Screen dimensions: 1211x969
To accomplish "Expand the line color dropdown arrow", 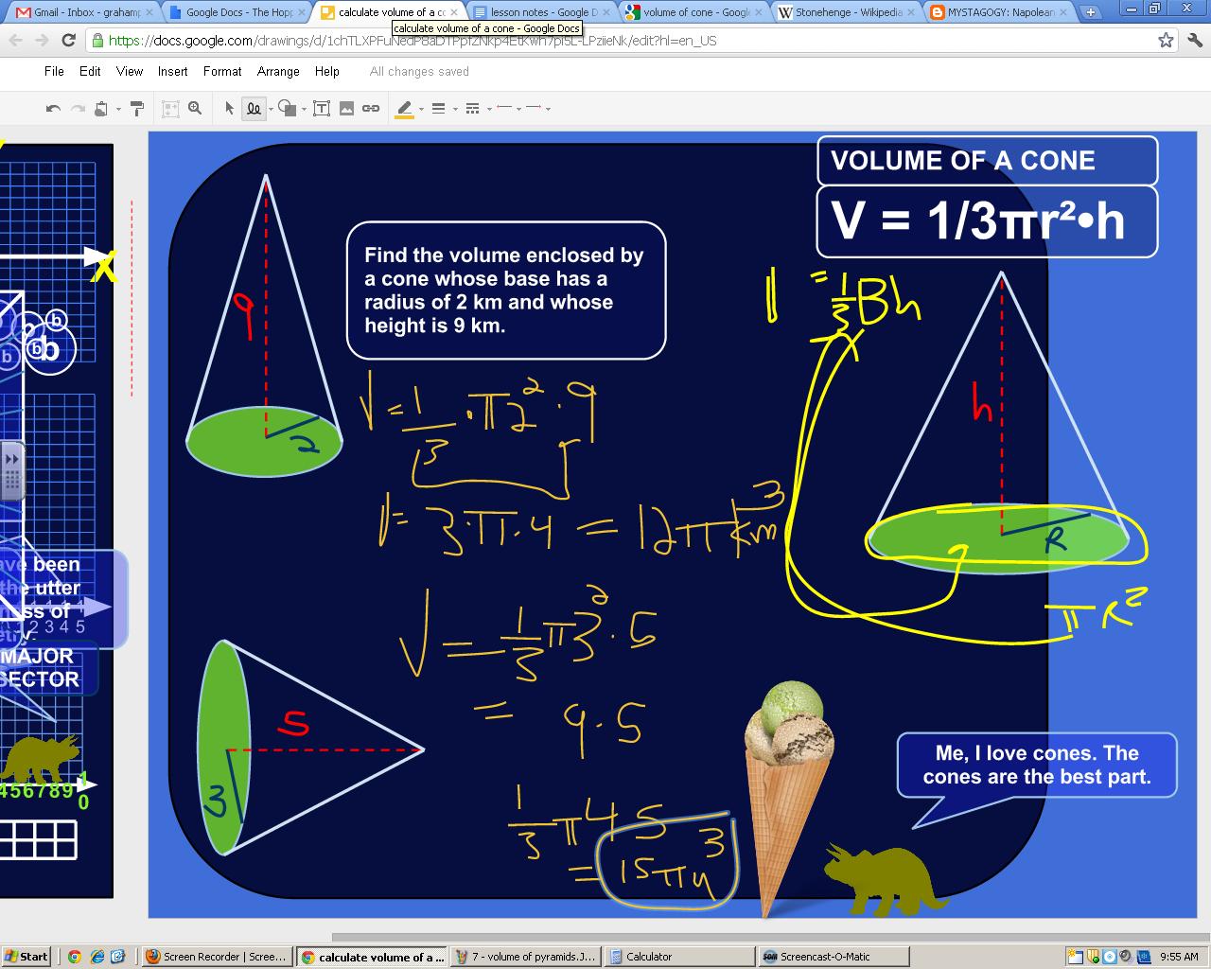I will tap(421, 110).
